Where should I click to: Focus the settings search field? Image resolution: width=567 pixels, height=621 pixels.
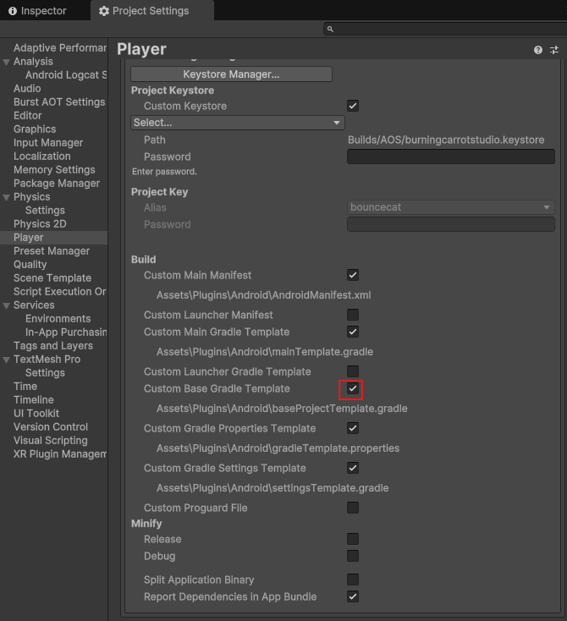coord(445,29)
